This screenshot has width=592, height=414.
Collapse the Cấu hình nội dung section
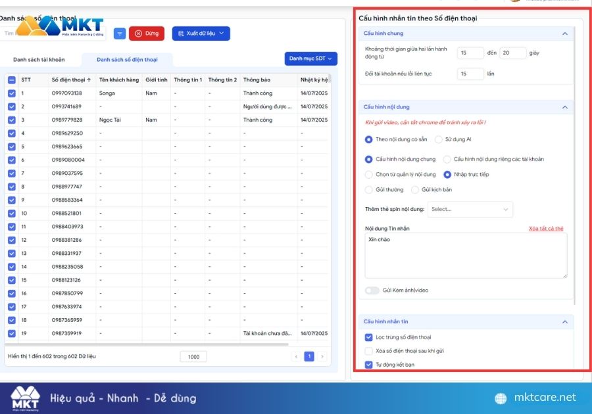coord(565,107)
